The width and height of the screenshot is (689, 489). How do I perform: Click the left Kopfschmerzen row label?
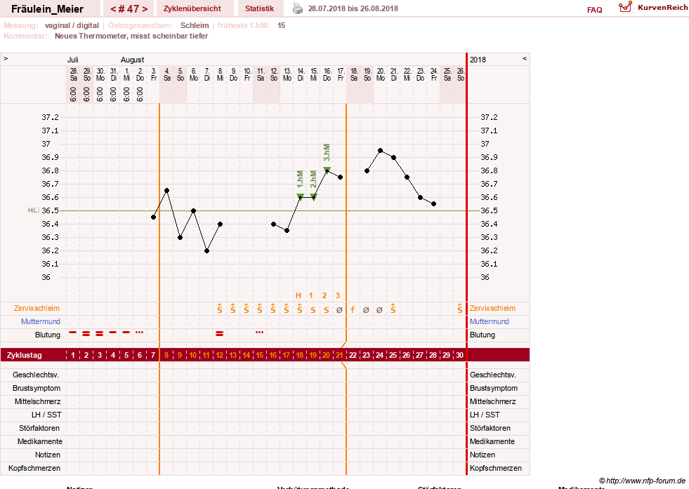tap(34, 468)
